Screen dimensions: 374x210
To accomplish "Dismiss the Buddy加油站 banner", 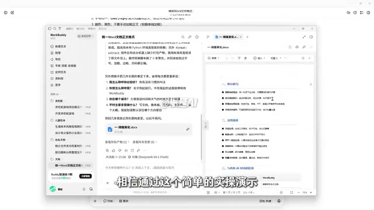I will click(91, 171).
